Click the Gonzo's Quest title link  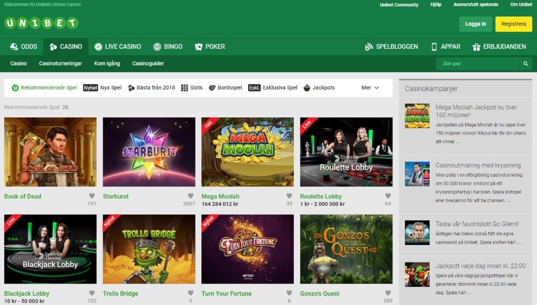click(320, 293)
